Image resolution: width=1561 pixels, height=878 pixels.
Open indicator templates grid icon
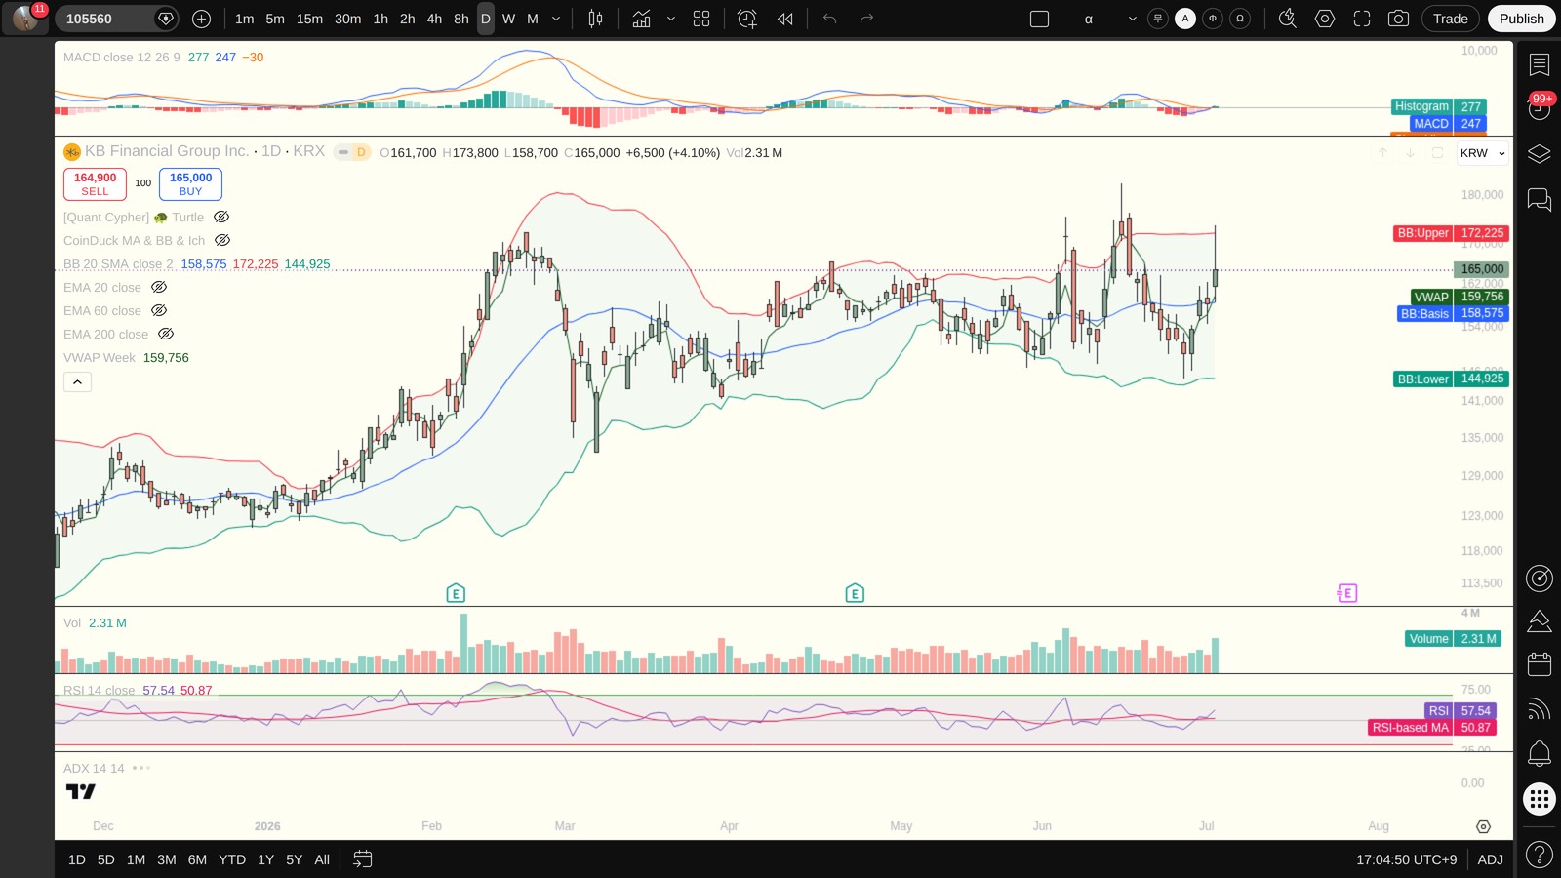[x=701, y=19]
